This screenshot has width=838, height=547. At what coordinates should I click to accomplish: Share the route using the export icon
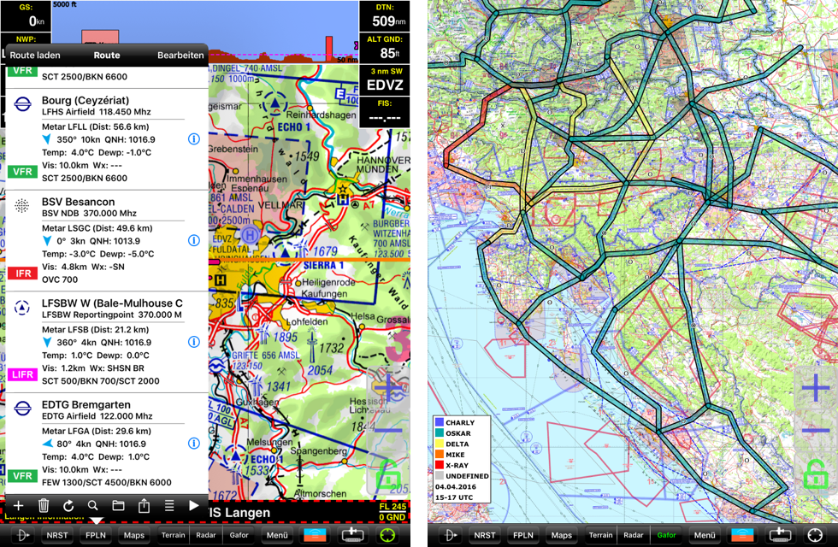144,505
